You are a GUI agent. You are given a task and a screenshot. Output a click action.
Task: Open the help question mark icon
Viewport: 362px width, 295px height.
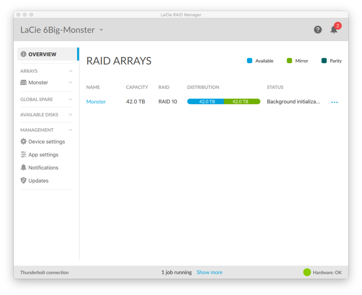pos(318,30)
